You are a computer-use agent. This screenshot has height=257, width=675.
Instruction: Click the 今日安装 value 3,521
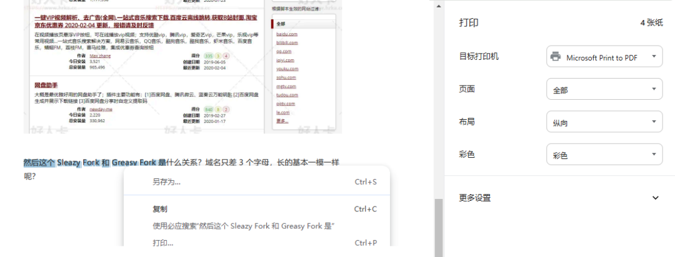[x=95, y=62]
